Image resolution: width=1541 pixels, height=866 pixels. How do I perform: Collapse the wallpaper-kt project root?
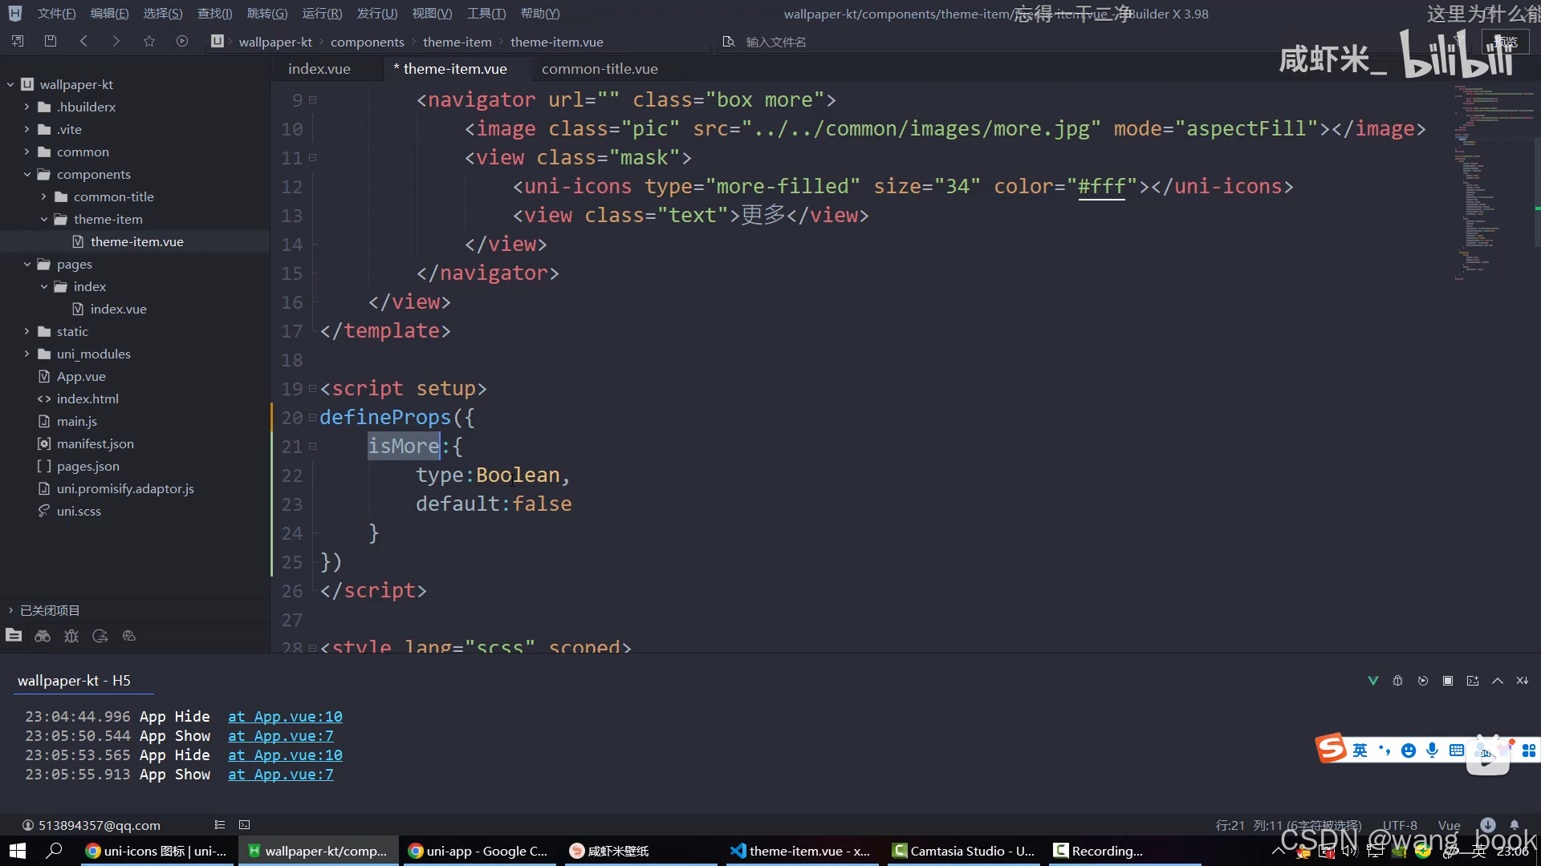(x=10, y=84)
